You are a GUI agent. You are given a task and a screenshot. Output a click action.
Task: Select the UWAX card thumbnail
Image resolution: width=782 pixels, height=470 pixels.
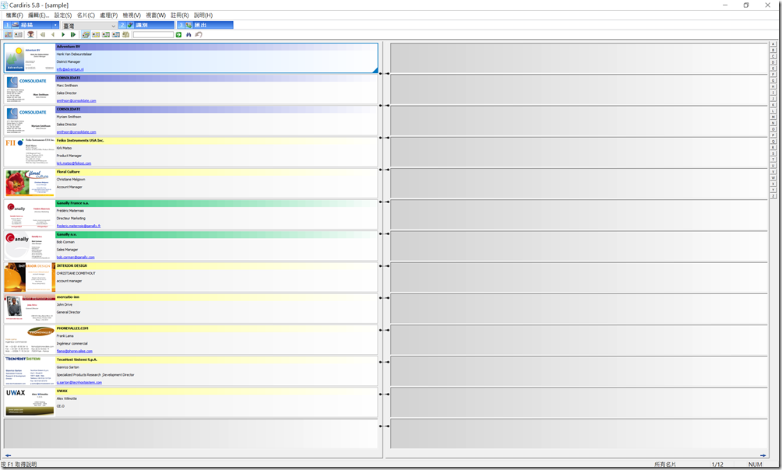click(30, 402)
